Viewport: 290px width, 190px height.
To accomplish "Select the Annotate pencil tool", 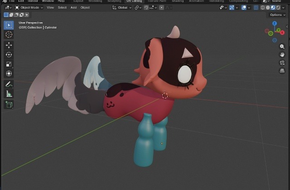I will coord(9,85).
